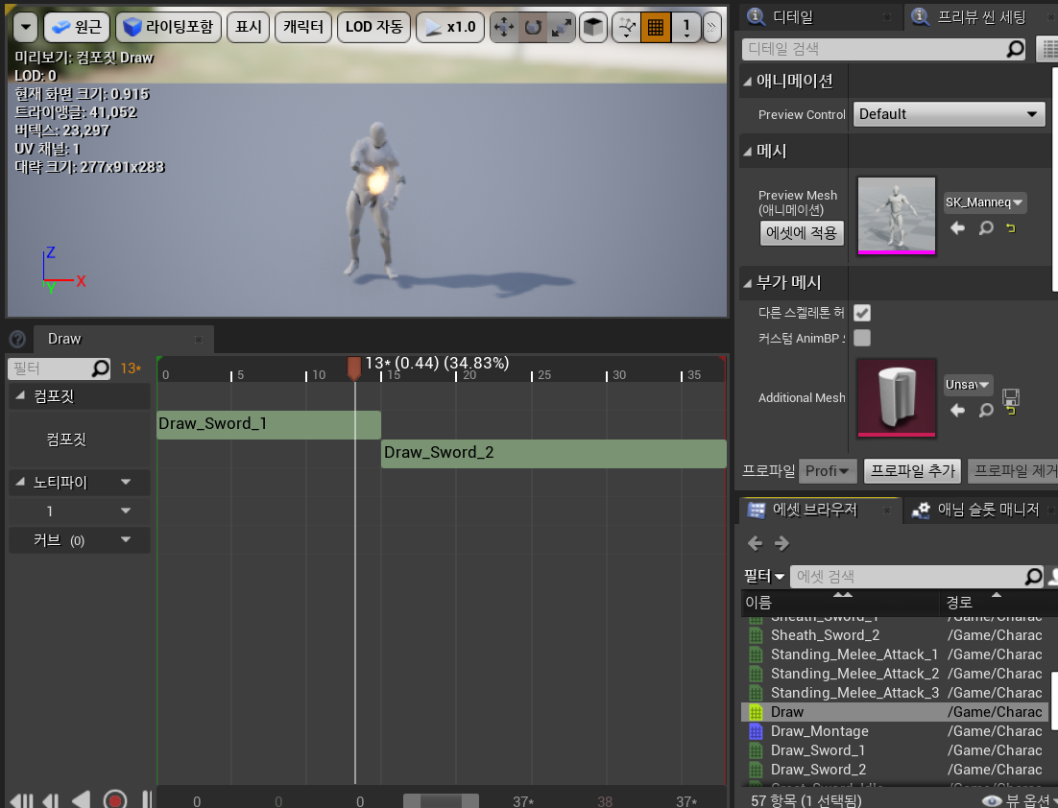Image resolution: width=1058 pixels, height=808 pixels.
Task: Open the x1.0 playback speed menu
Action: (450, 27)
